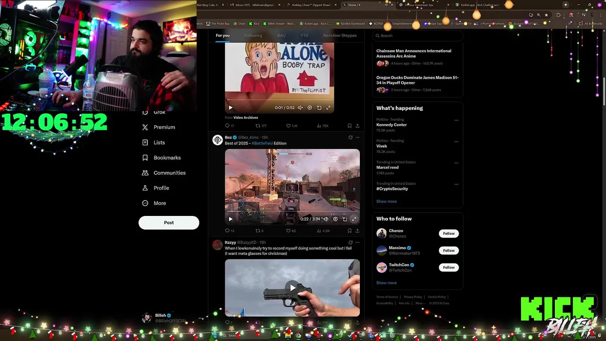606x341 pixels.
Task: Follow Chenzo
Action: [x=449, y=233]
